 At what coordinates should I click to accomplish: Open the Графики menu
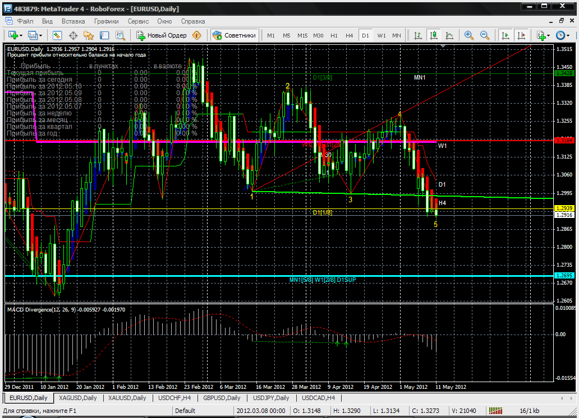coord(106,21)
